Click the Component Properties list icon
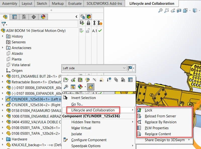 [x=130, y=80]
